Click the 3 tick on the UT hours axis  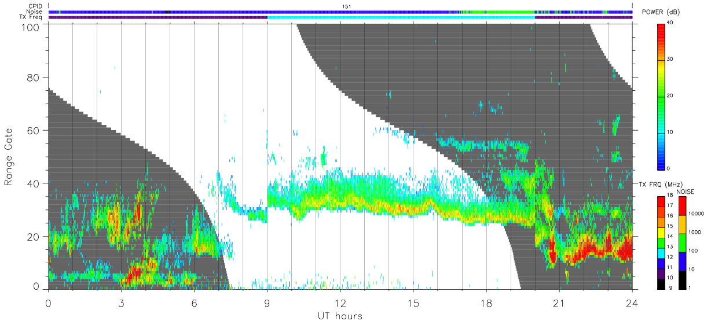click(121, 303)
